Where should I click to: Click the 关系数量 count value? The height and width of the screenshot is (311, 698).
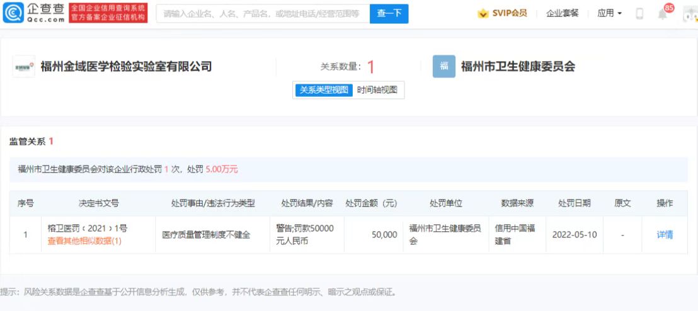click(371, 67)
